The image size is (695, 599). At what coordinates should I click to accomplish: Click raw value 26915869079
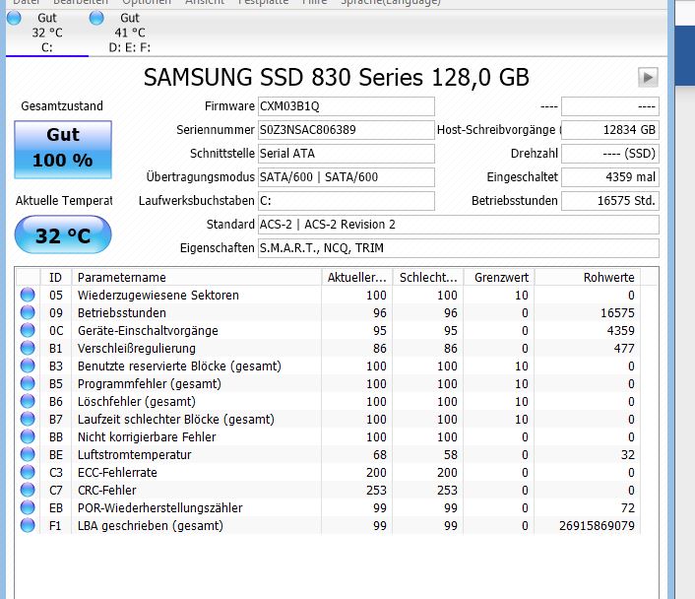click(597, 526)
